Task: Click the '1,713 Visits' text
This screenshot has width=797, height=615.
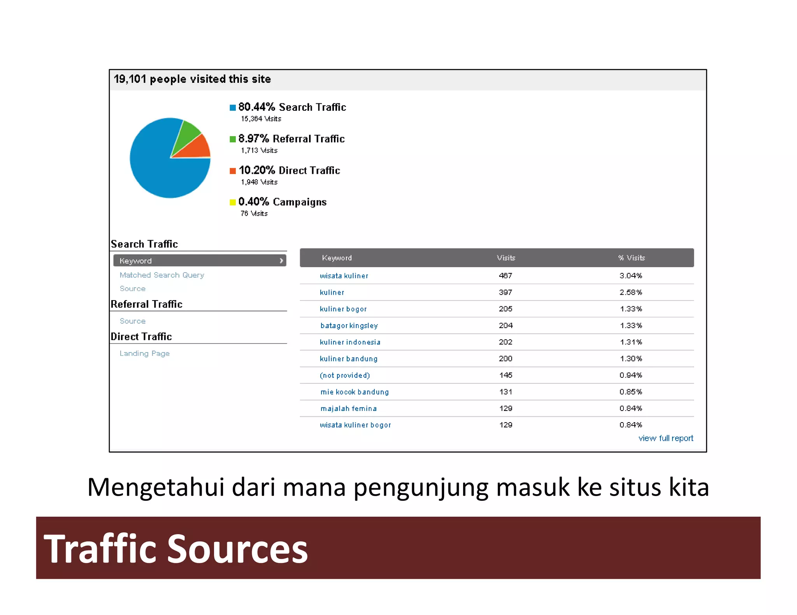Action: (259, 150)
